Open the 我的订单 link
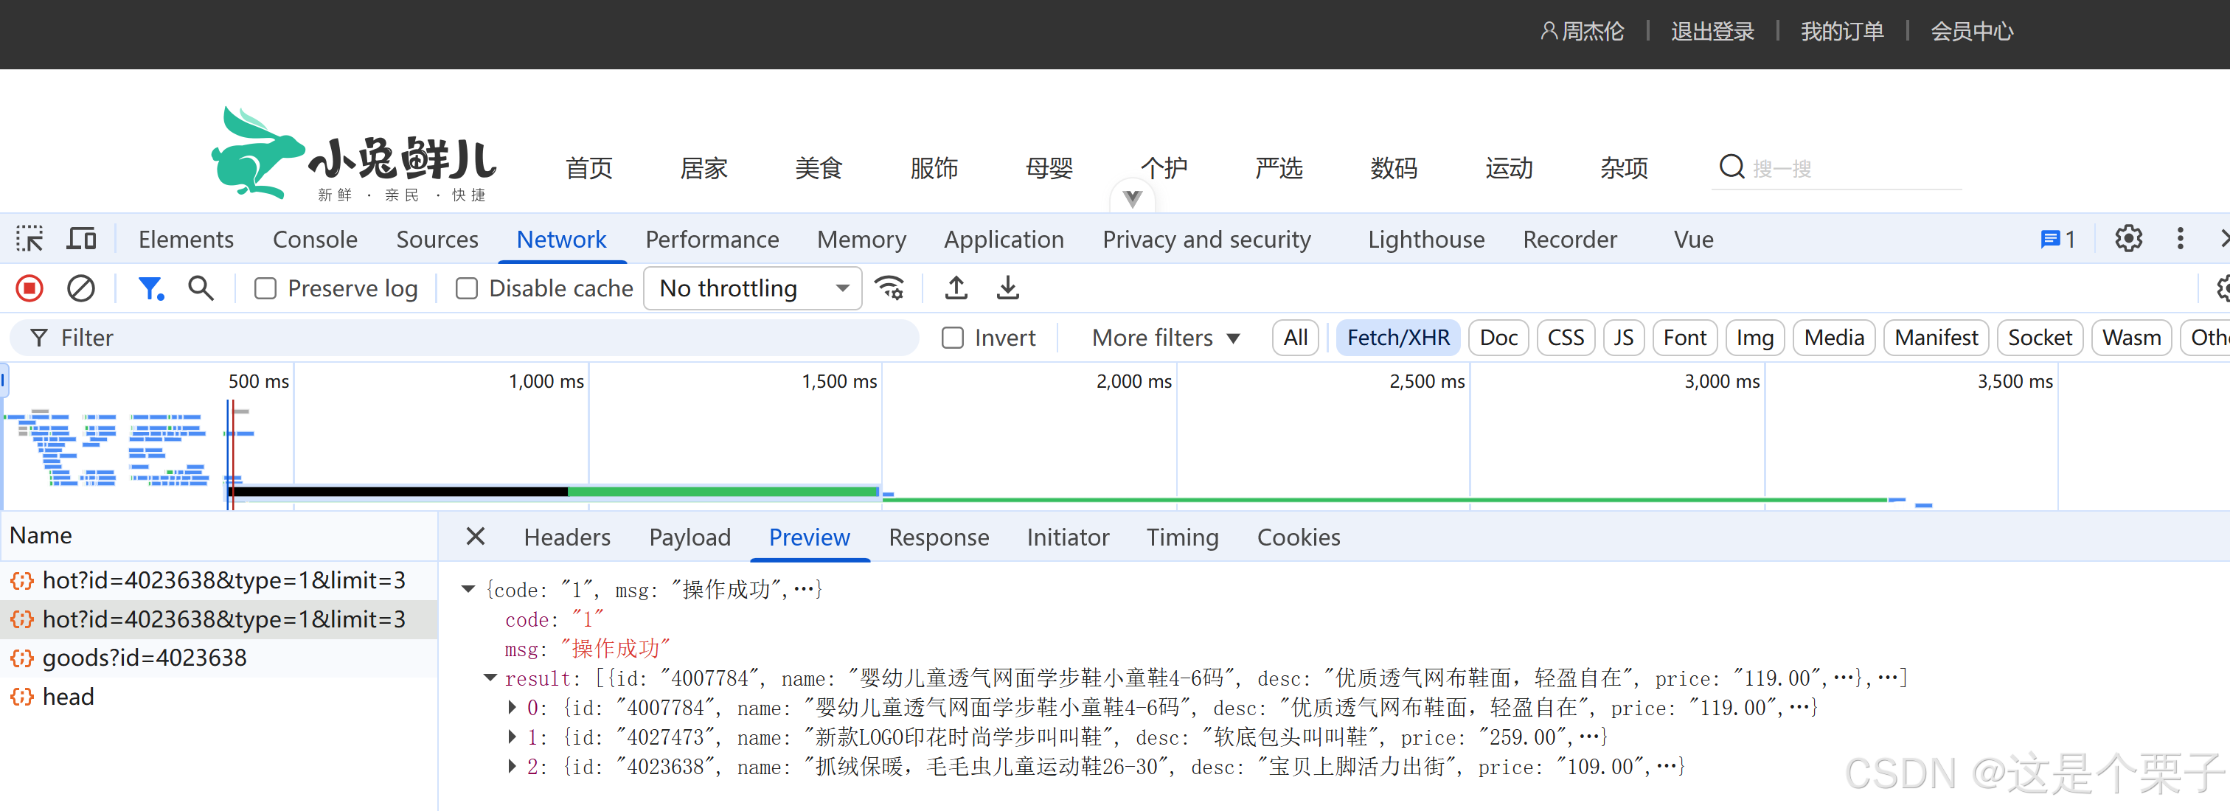2230x811 pixels. pos(1841,32)
